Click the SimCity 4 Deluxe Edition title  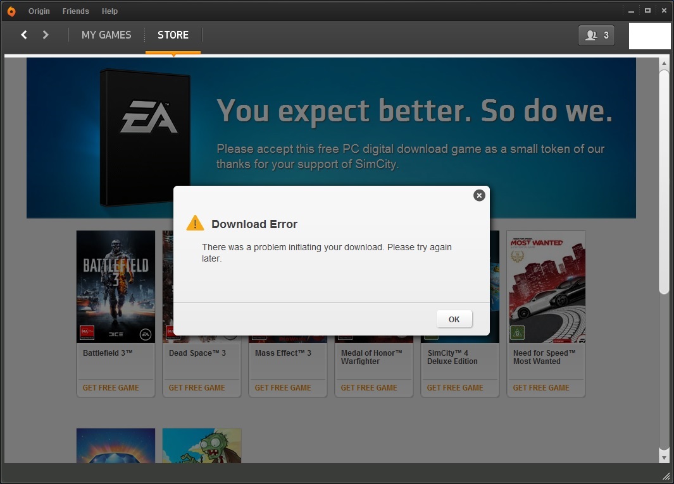pyautogui.click(x=452, y=357)
